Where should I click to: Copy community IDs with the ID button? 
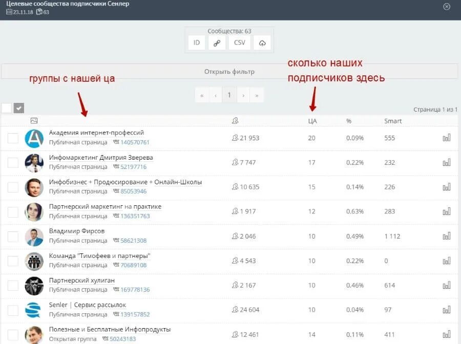click(196, 43)
